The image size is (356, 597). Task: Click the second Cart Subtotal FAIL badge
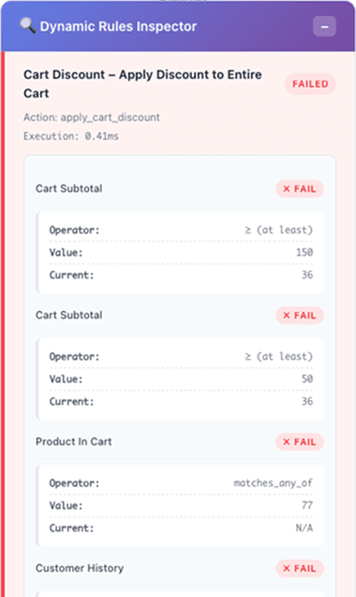[300, 315]
